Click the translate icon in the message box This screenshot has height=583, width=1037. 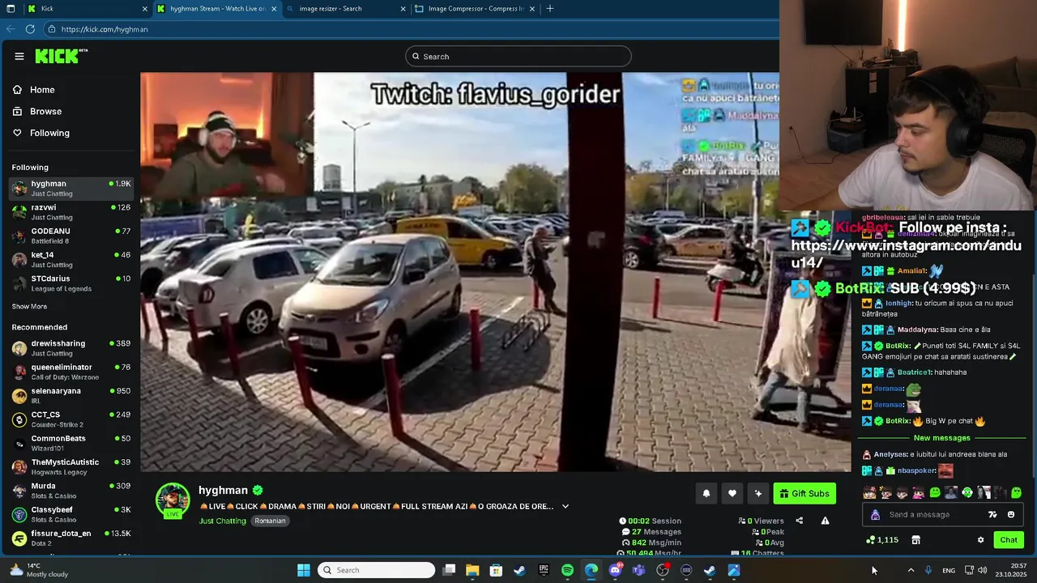pos(992,515)
